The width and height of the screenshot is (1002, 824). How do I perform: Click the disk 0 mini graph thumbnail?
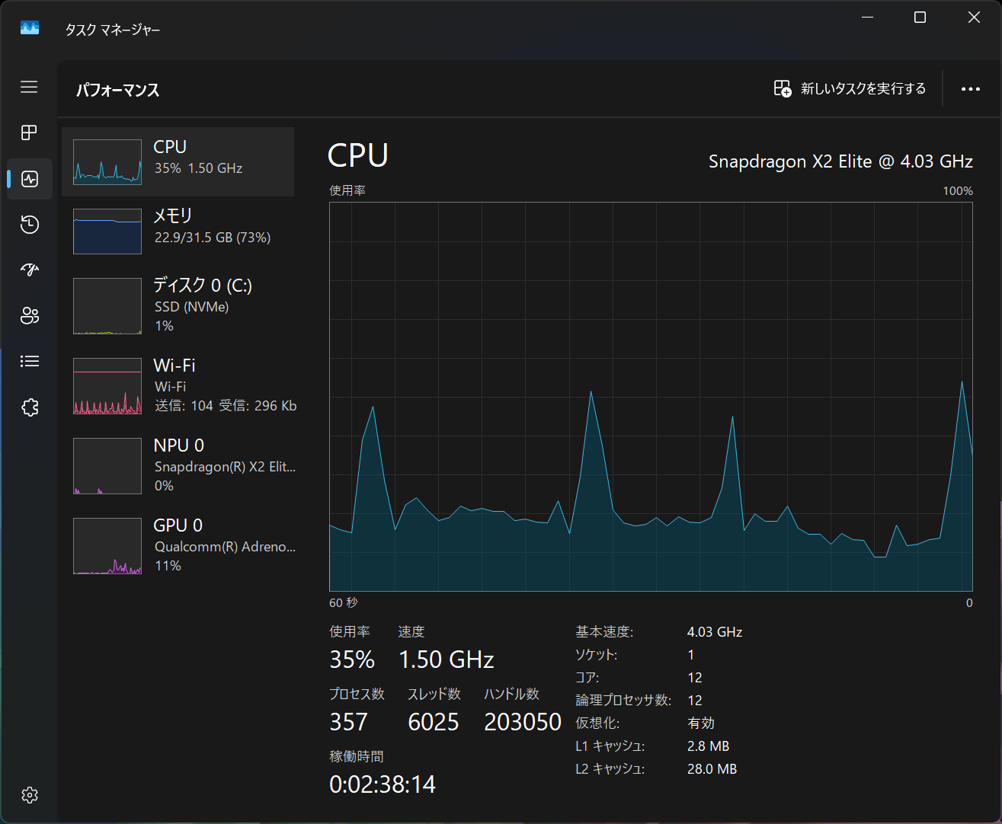click(x=107, y=306)
